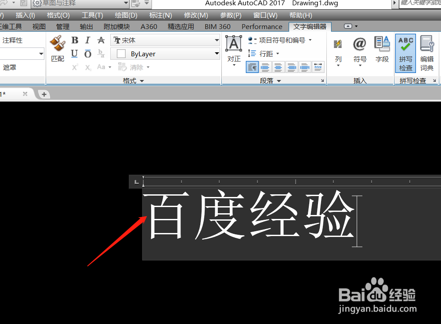Select right paragraph alignment icon

pos(292,67)
